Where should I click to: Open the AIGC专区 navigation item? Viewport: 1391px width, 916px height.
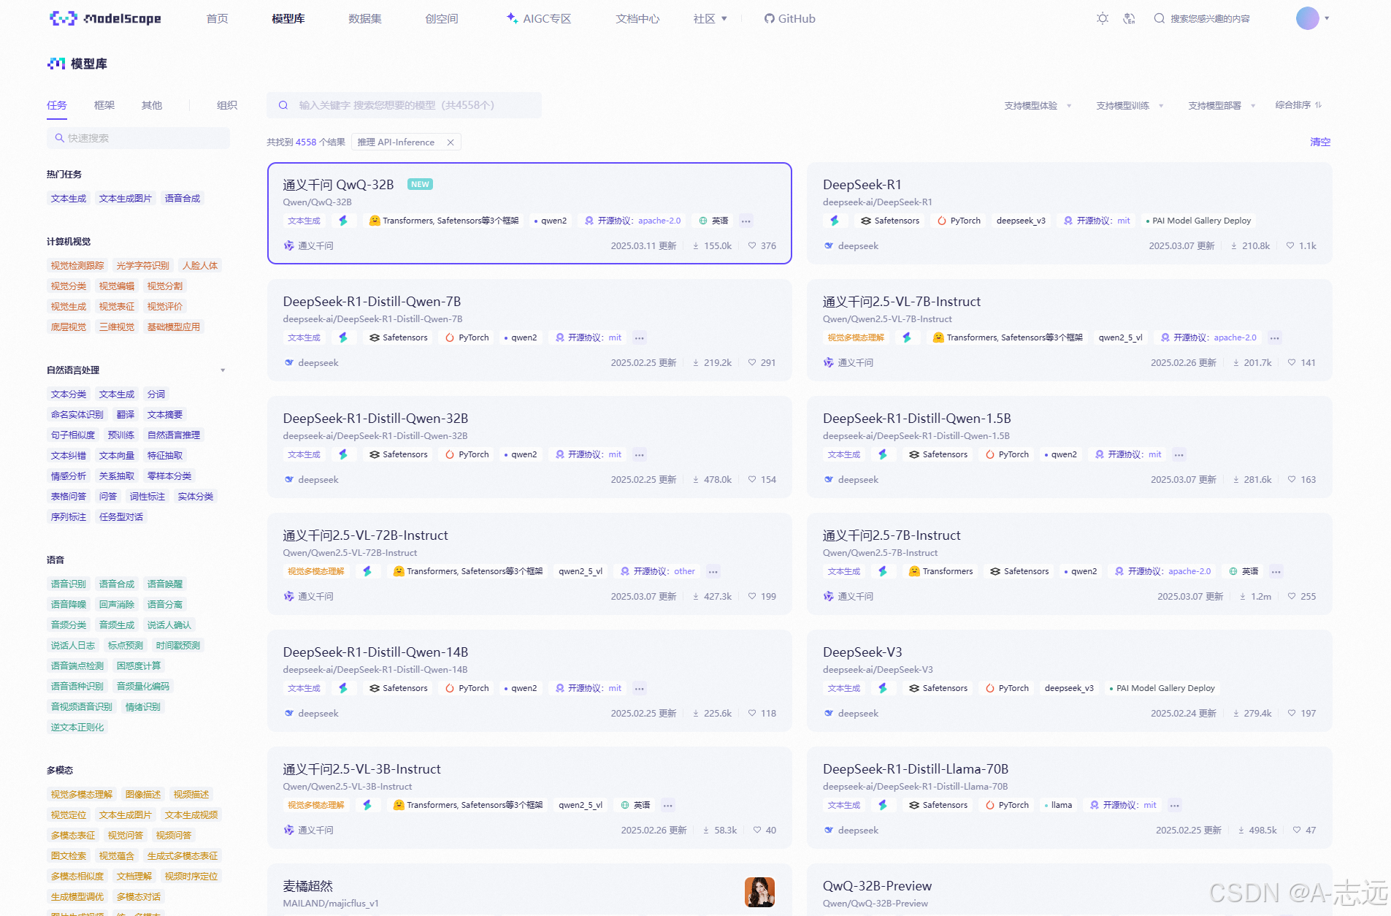pos(539,18)
